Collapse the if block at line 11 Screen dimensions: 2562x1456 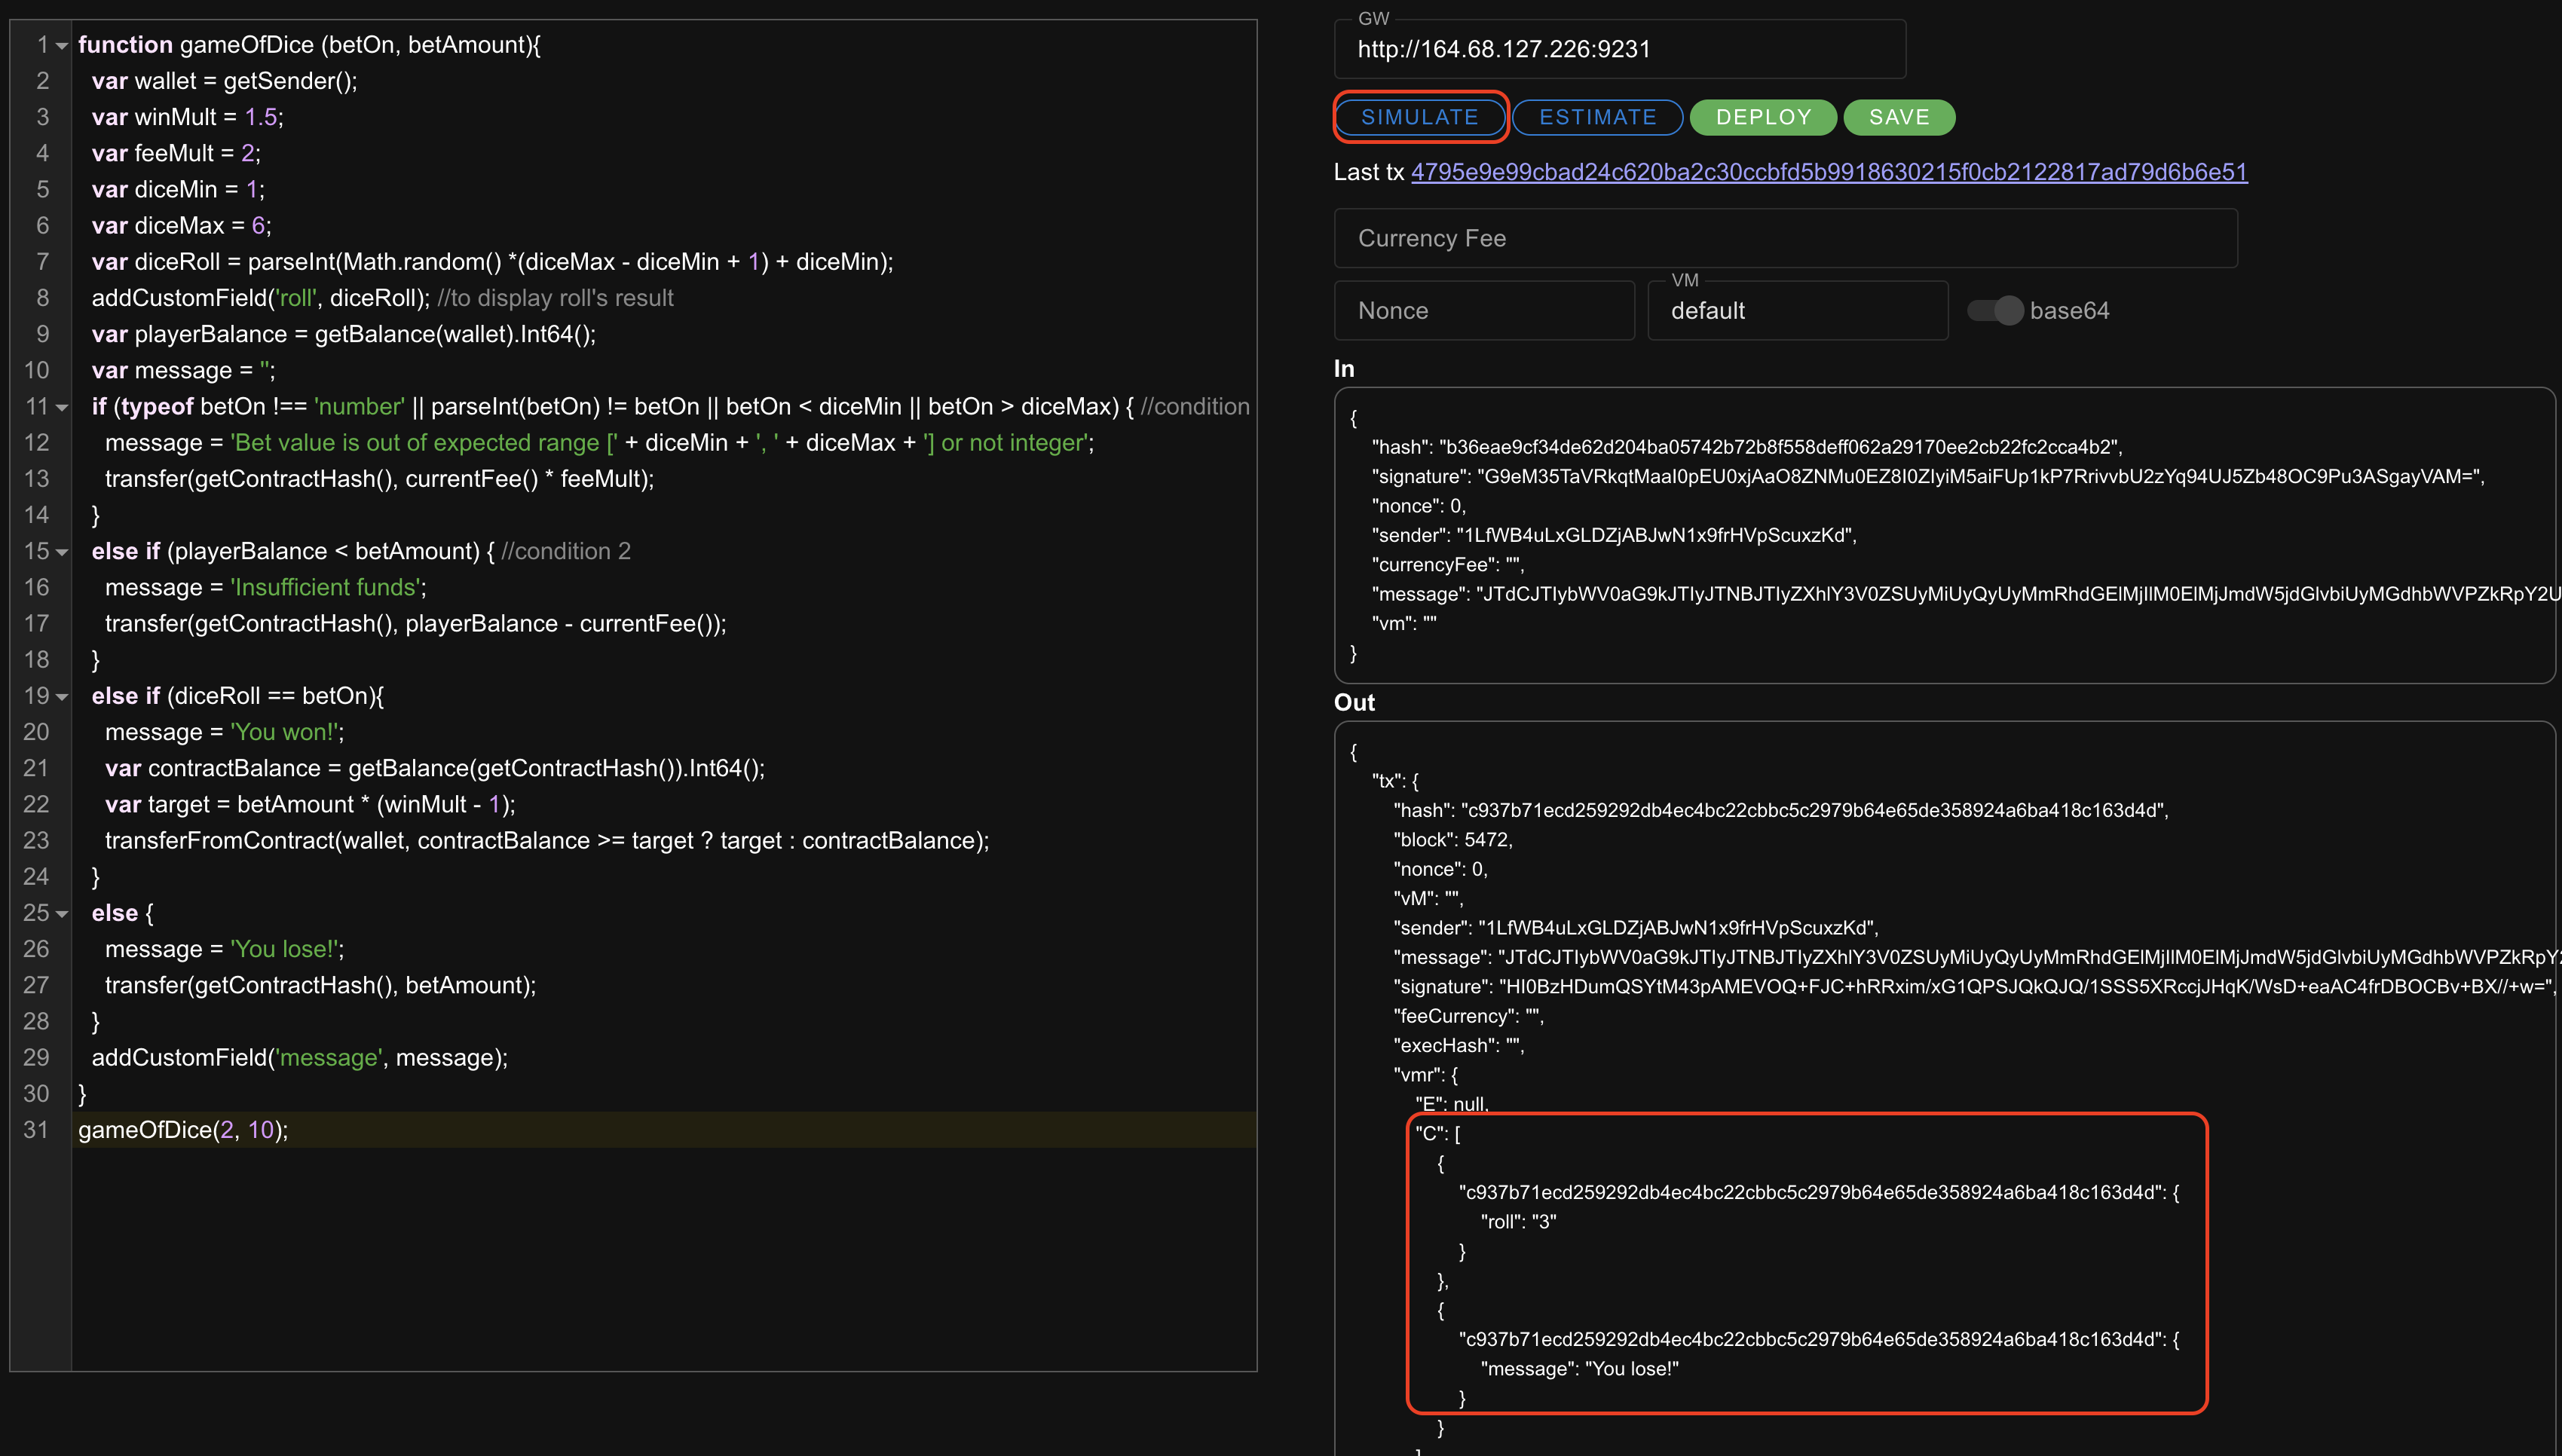coord(62,408)
